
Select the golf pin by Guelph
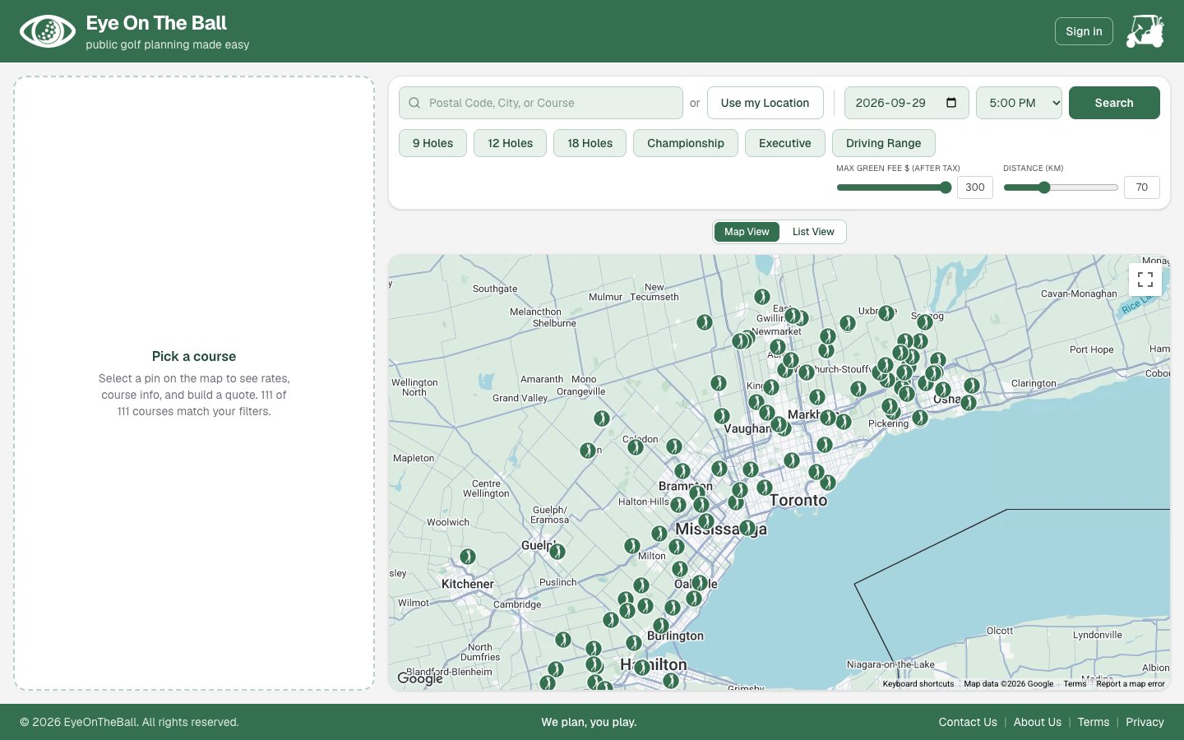[557, 552]
